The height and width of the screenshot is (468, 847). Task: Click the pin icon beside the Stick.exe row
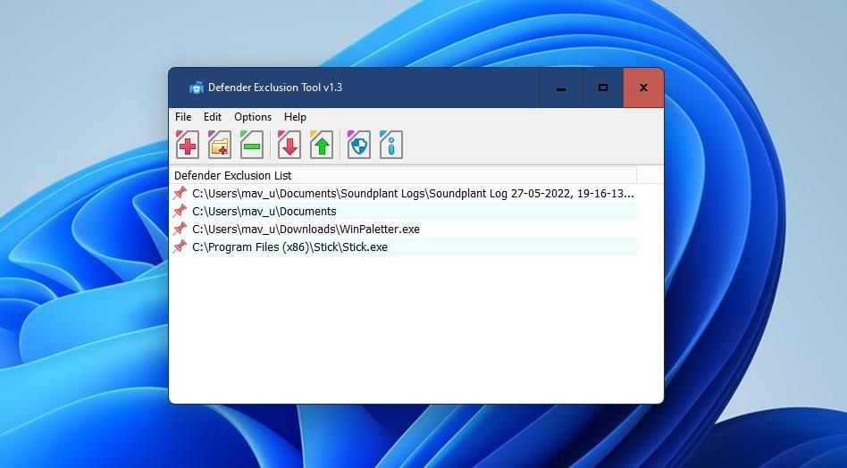click(180, 247)
